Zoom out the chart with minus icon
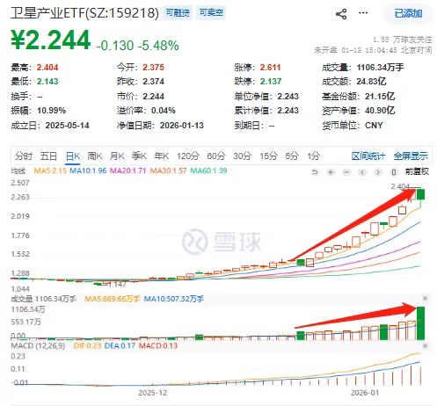Image resolution: width=437 pixels, height=406 pixels. pos(346,172)
